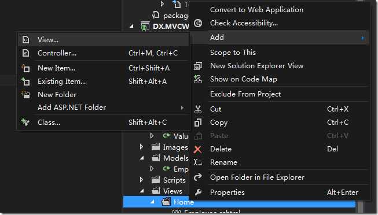The image size is (378, 215).
Task: Click the New Solution Explorer View icon
Action: [x=198, y=66]
